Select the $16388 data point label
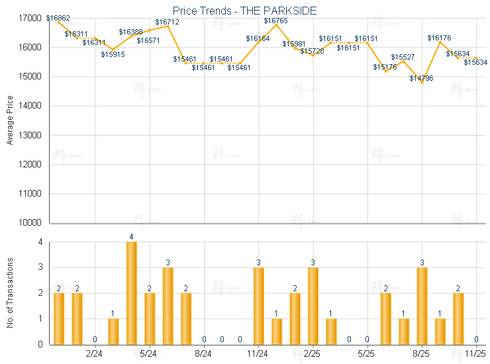490x364 pixels. click(131, 32)
